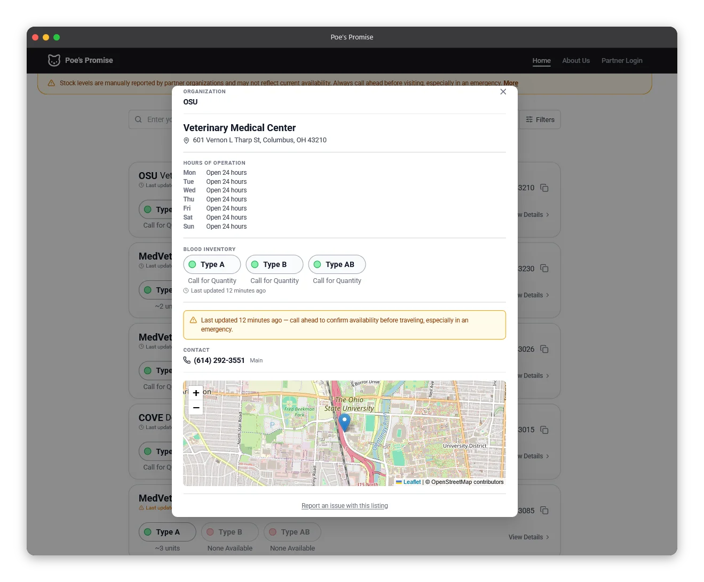Viewport: 704px width, 582px height.
Task: Click the yellow alert triangle in modal notice
Action: click(193, 320)
